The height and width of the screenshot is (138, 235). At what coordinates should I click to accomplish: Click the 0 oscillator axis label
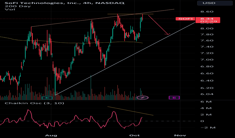point(202,121)
